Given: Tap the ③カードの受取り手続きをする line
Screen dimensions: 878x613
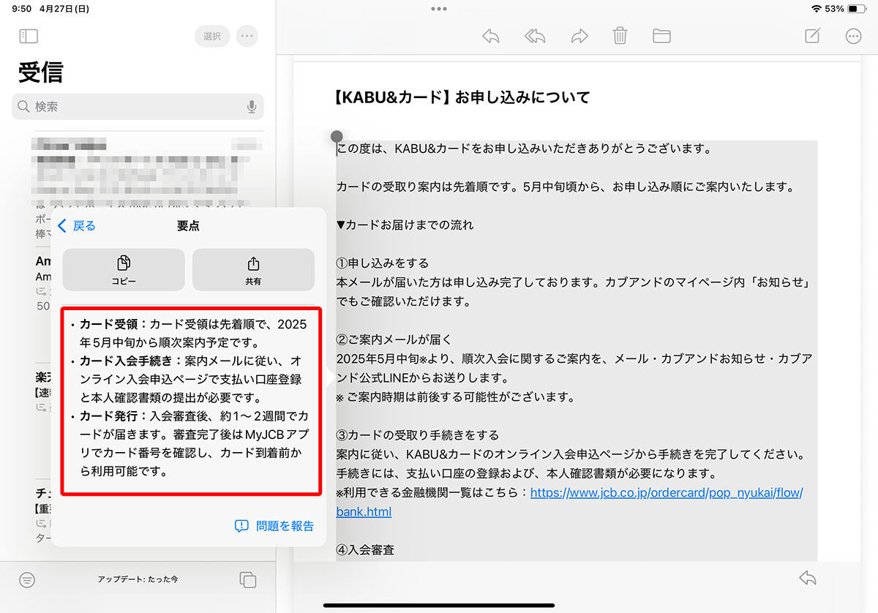Looking at the screenshot, I should pos(418,435).
